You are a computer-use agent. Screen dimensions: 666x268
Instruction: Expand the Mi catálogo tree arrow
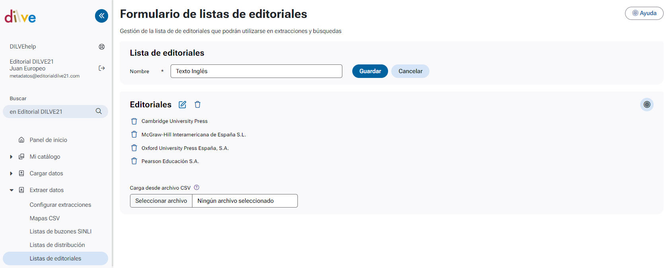point(11,157)
